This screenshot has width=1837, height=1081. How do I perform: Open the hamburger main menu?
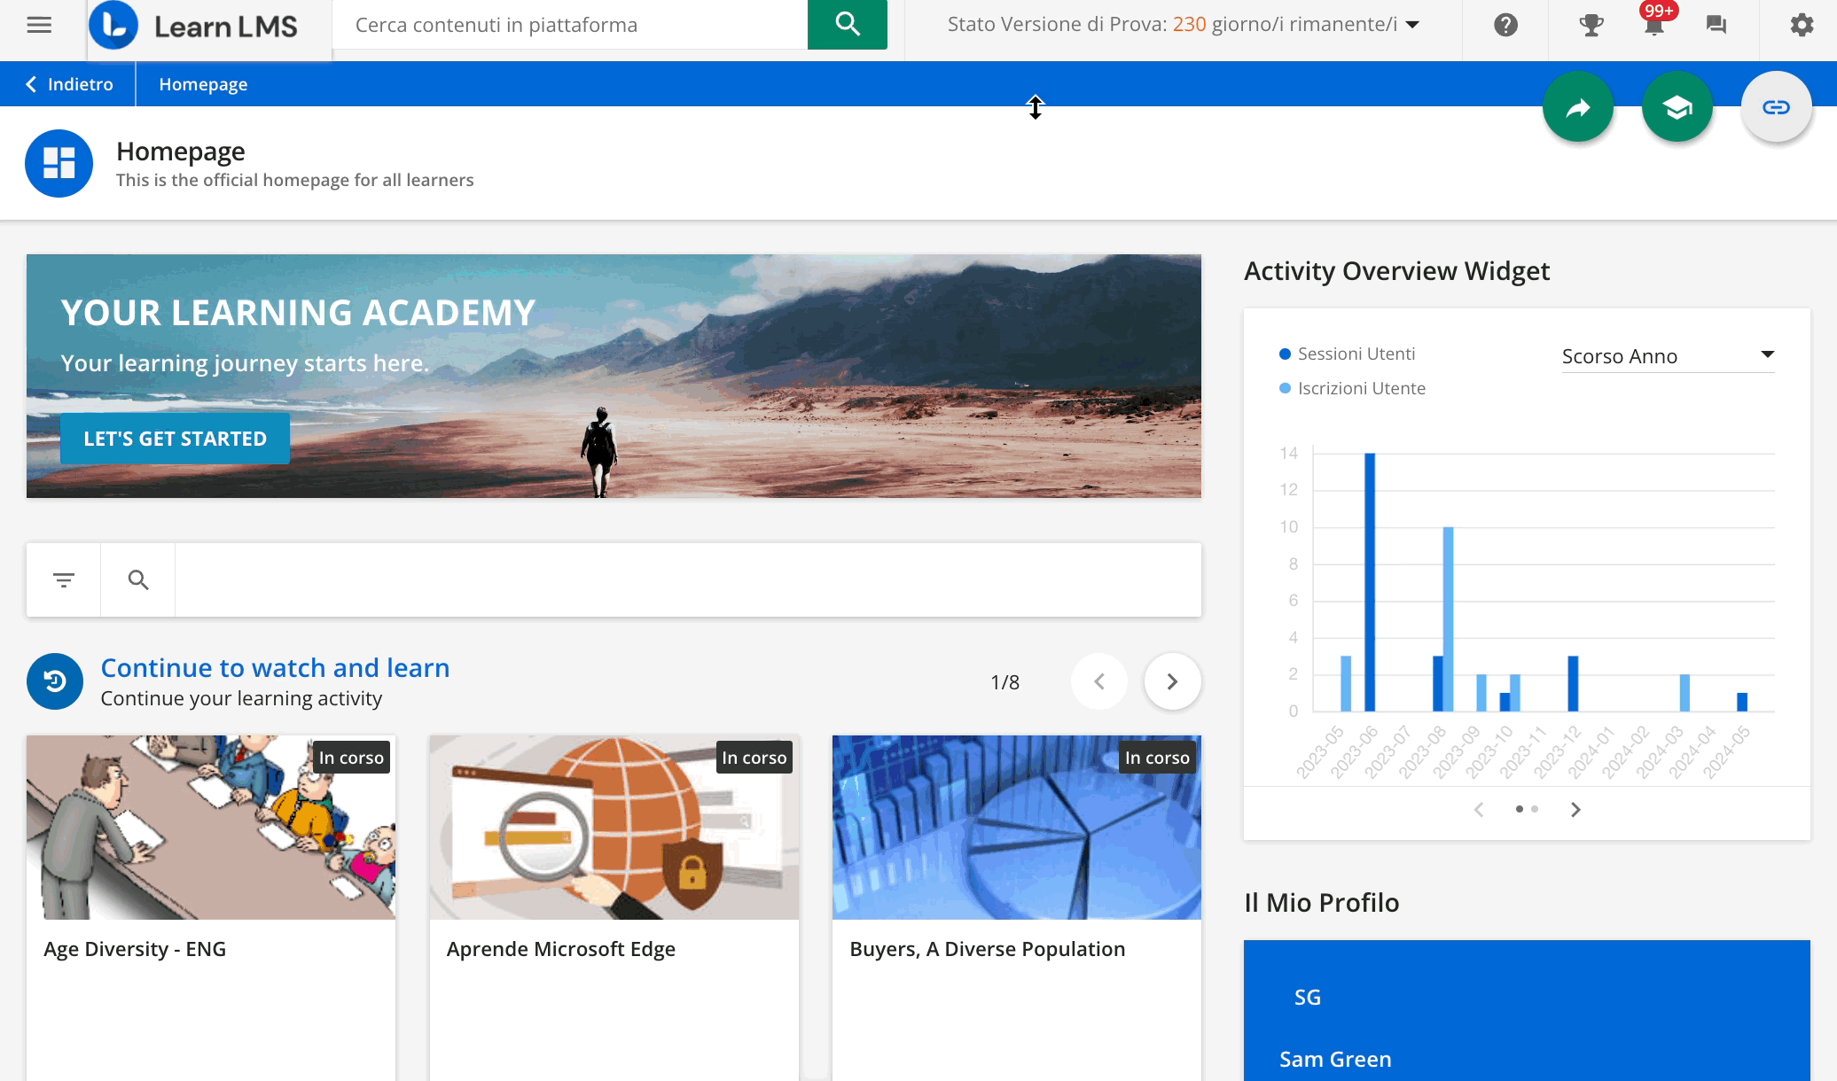point(39,25)
